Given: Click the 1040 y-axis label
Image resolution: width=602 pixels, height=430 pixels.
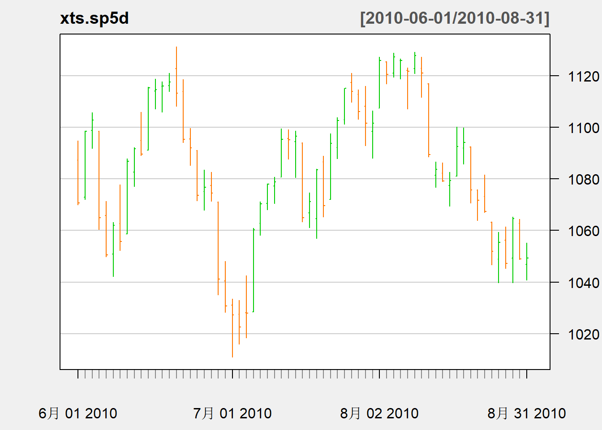Looking at the screenshot, I should (x=584, y=283).
